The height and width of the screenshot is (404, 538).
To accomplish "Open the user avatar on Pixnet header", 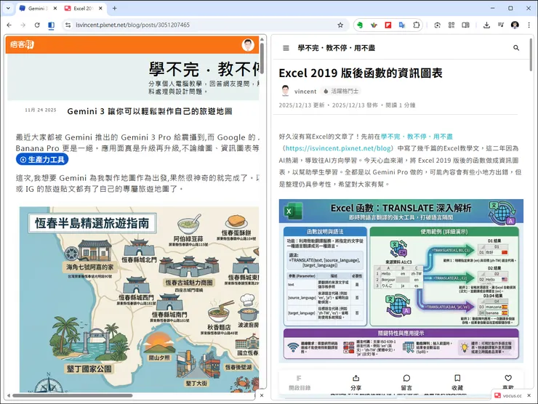I will 248,45.
